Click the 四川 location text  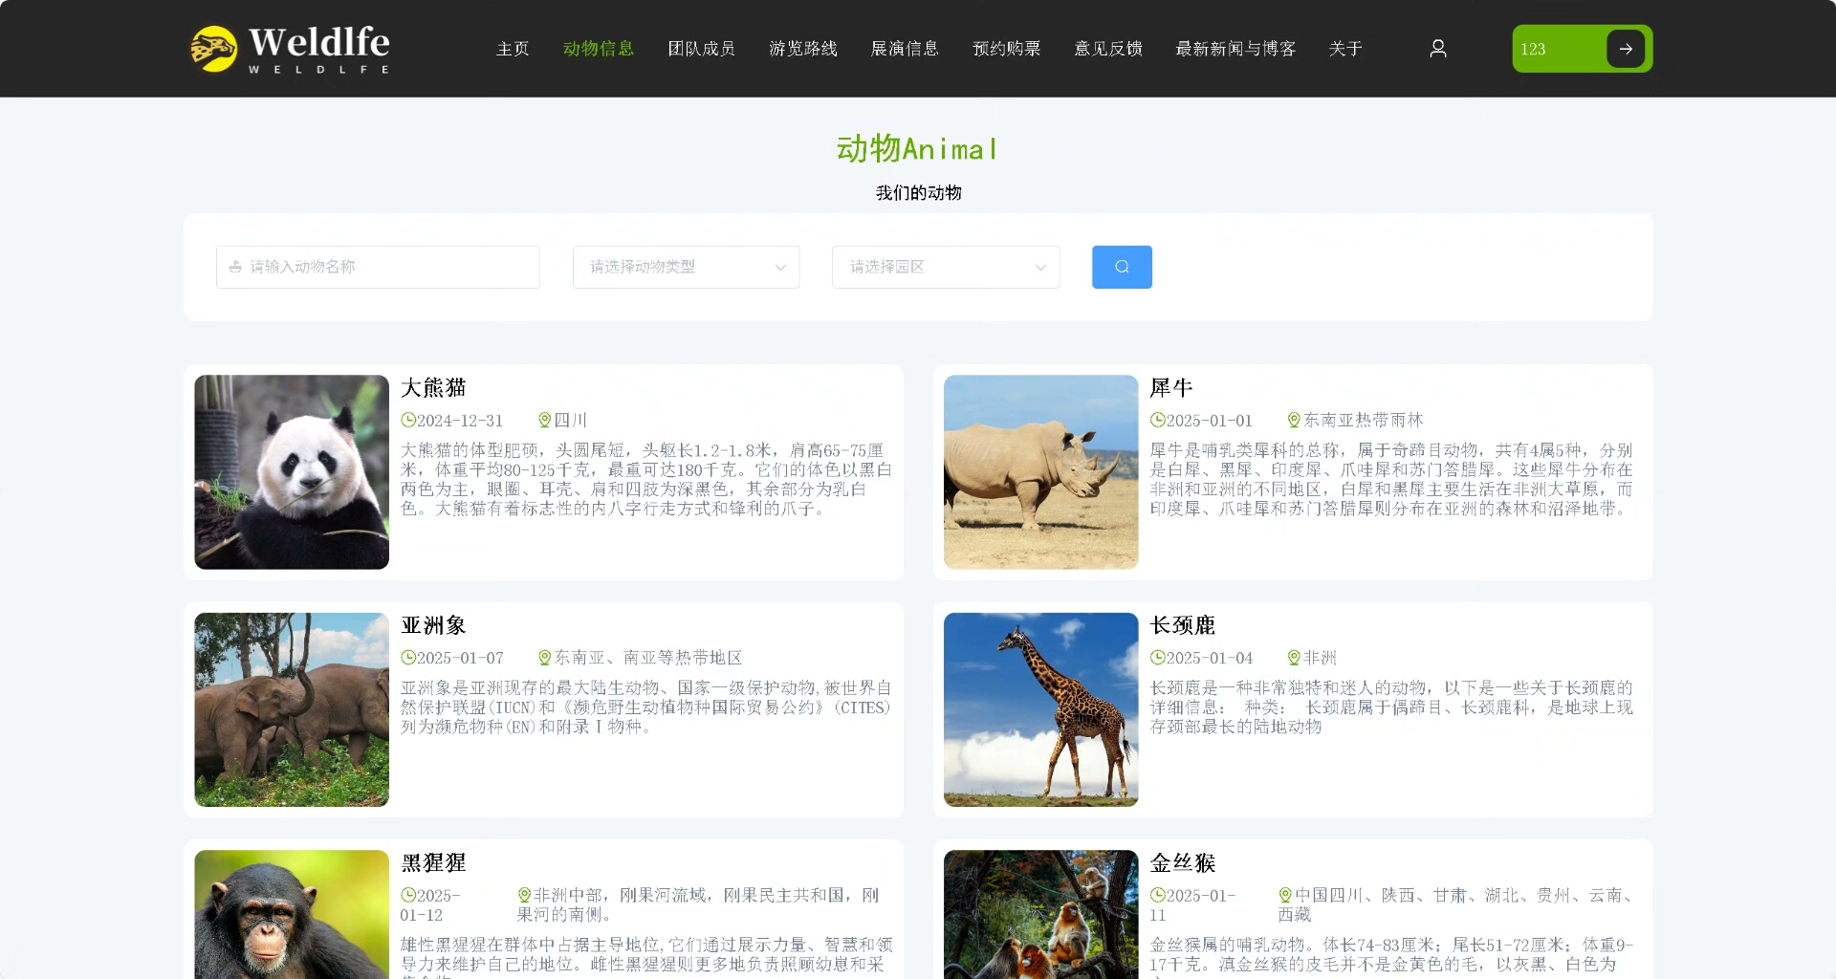click(x=571, y=421)
